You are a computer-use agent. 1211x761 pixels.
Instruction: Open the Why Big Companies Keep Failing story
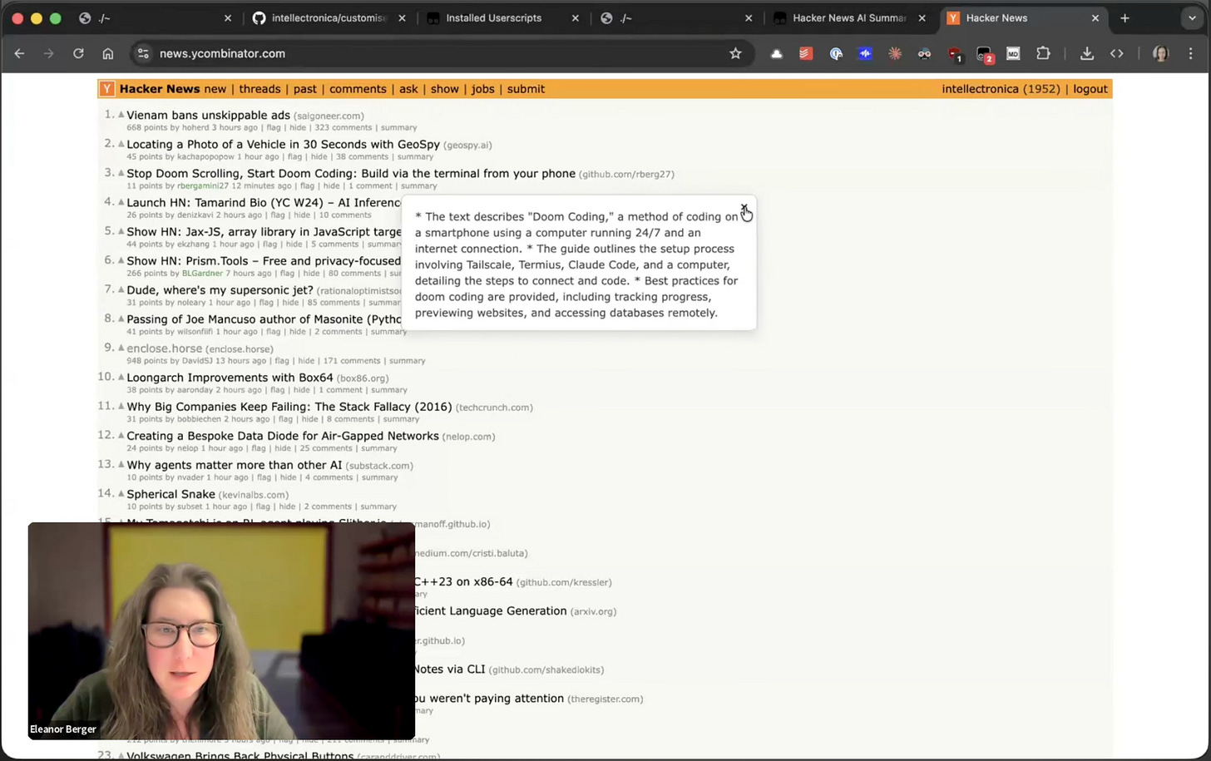click(x=289, y=406)
